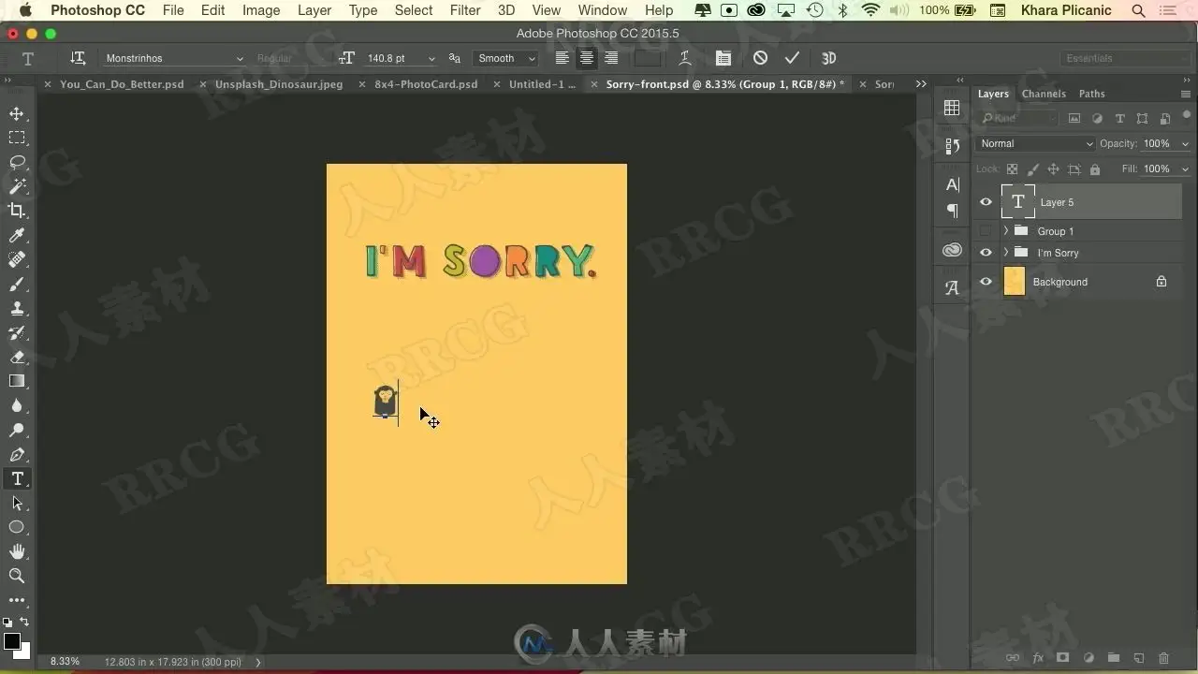Select the Ellipse shape tool
1198x674 pixels.
[x=17, y=527]
